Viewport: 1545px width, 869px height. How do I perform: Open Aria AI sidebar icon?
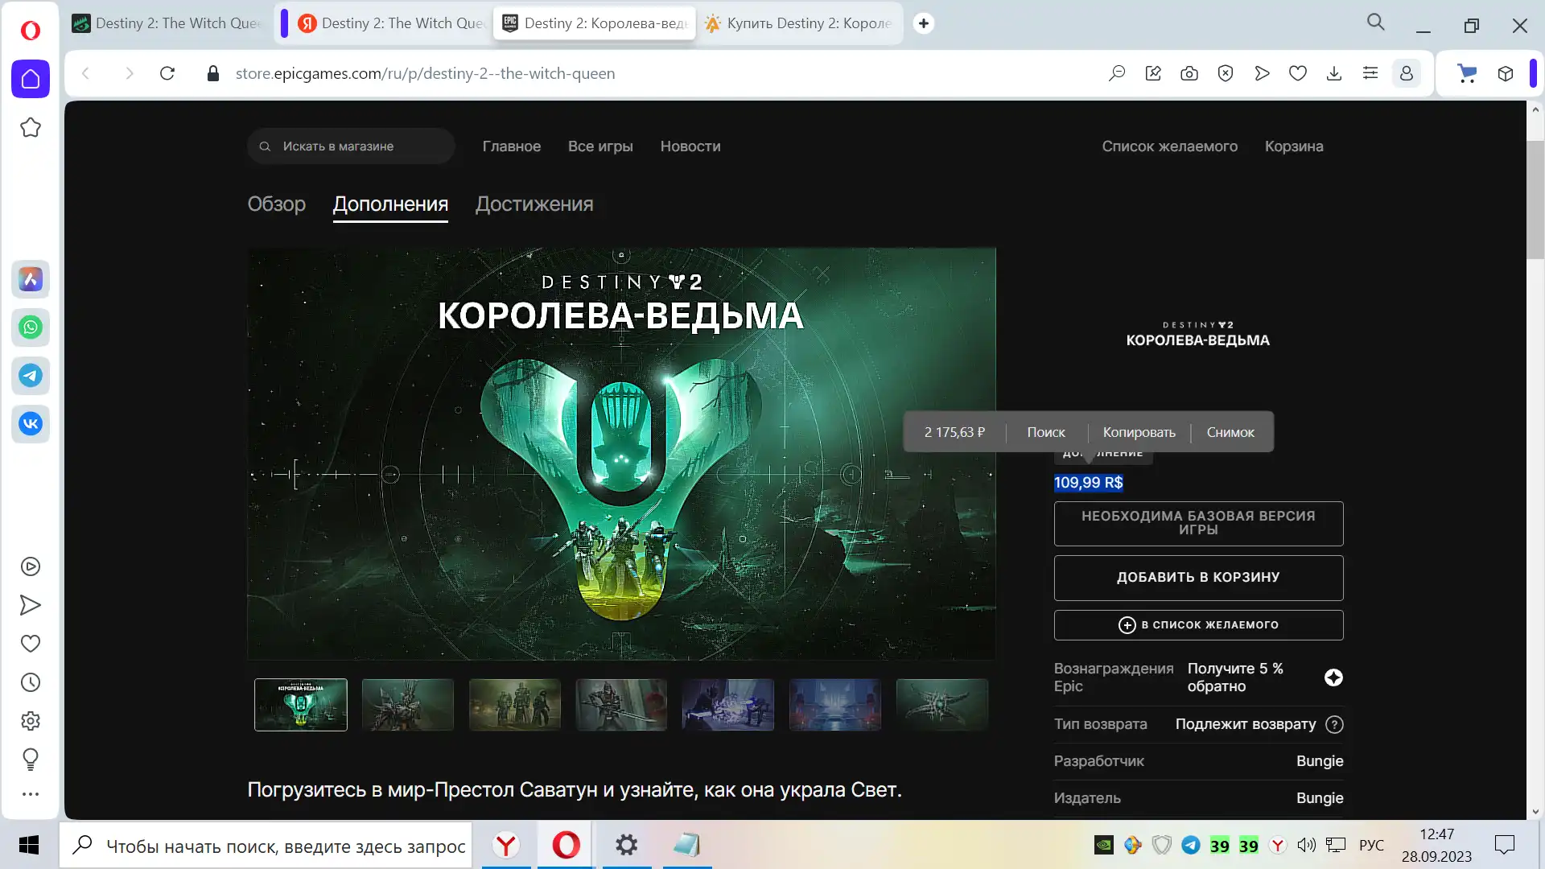pos(31,279)
